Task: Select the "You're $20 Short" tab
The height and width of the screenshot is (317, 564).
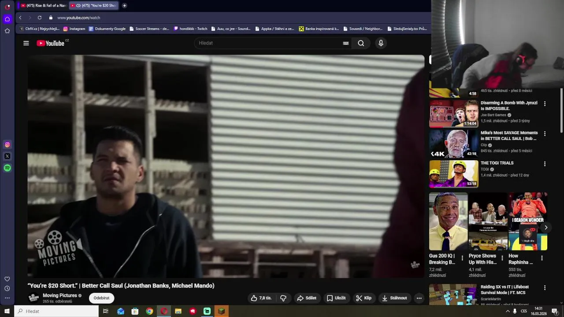Action: (94, 6)
